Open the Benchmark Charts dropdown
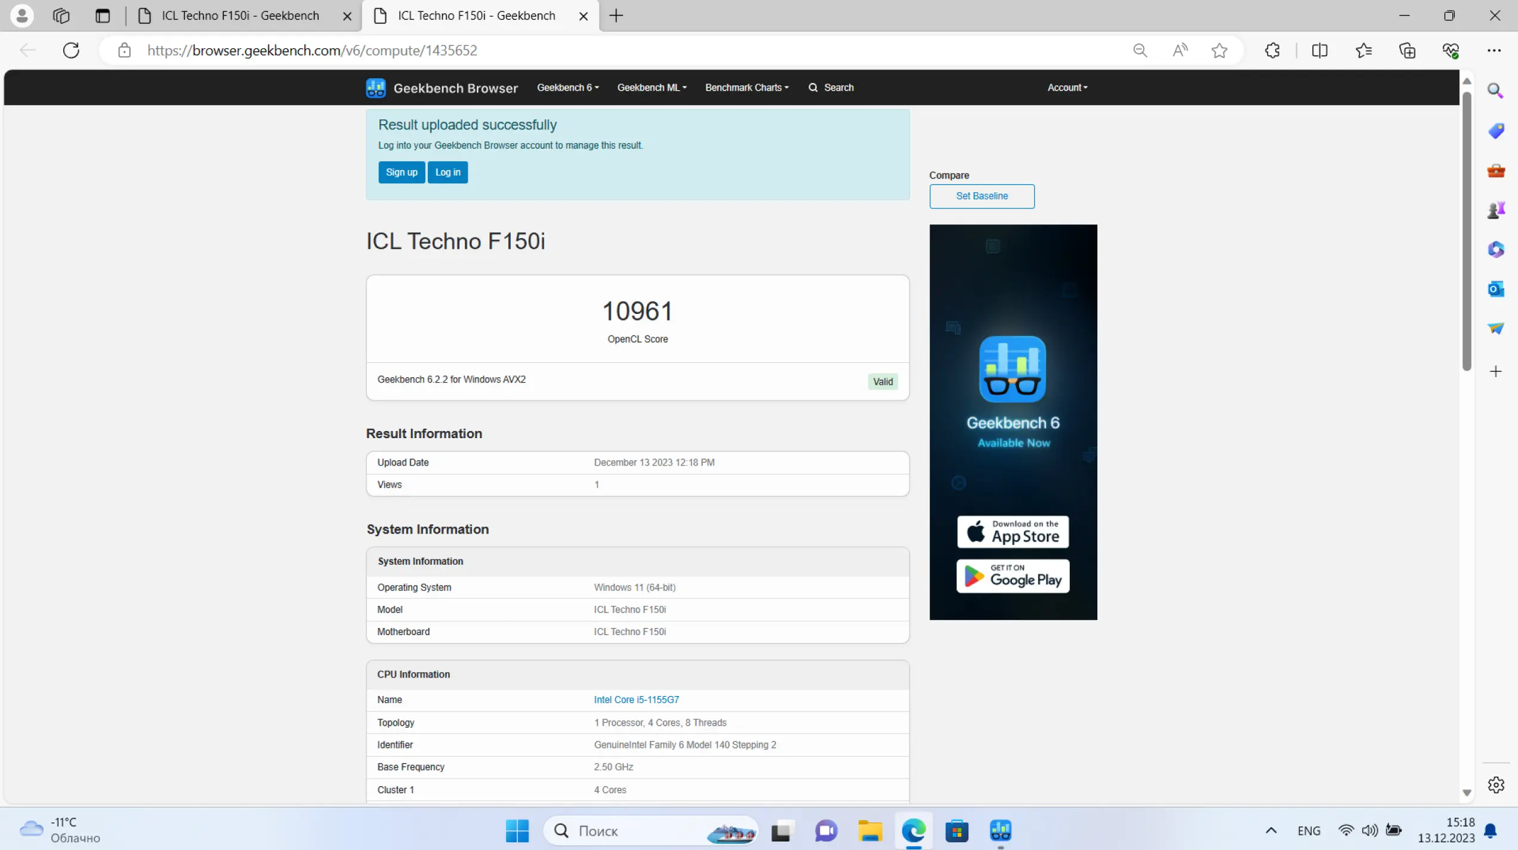Image resolution: width=1518 pixels, height=850 pixels. [746, 88]
